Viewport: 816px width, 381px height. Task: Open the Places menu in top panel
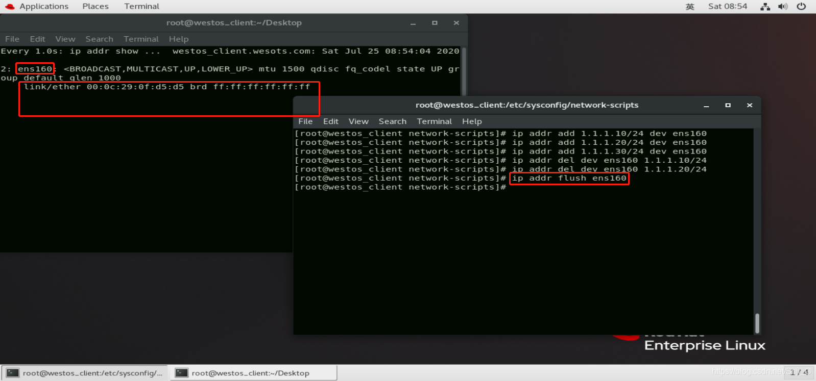coord(95,6)
